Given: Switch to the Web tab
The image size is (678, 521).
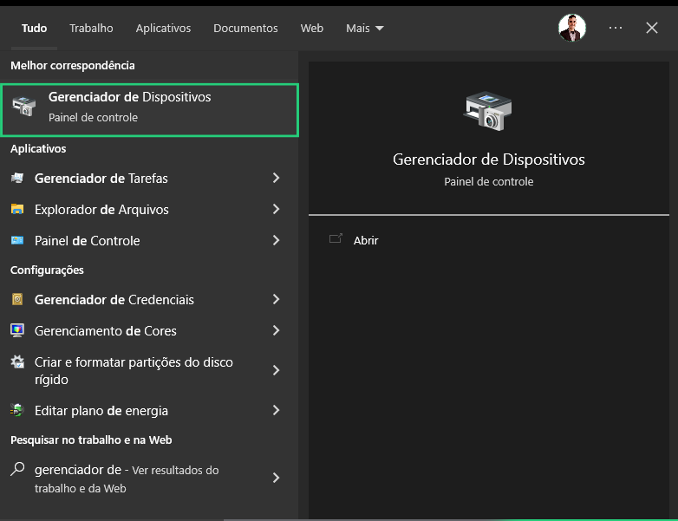Looking at the screenshot, I should coord(312,28).
